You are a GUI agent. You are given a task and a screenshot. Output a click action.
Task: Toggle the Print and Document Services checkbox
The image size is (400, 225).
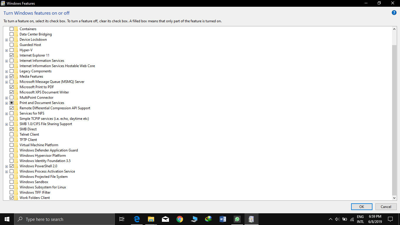tap(11, 103)
